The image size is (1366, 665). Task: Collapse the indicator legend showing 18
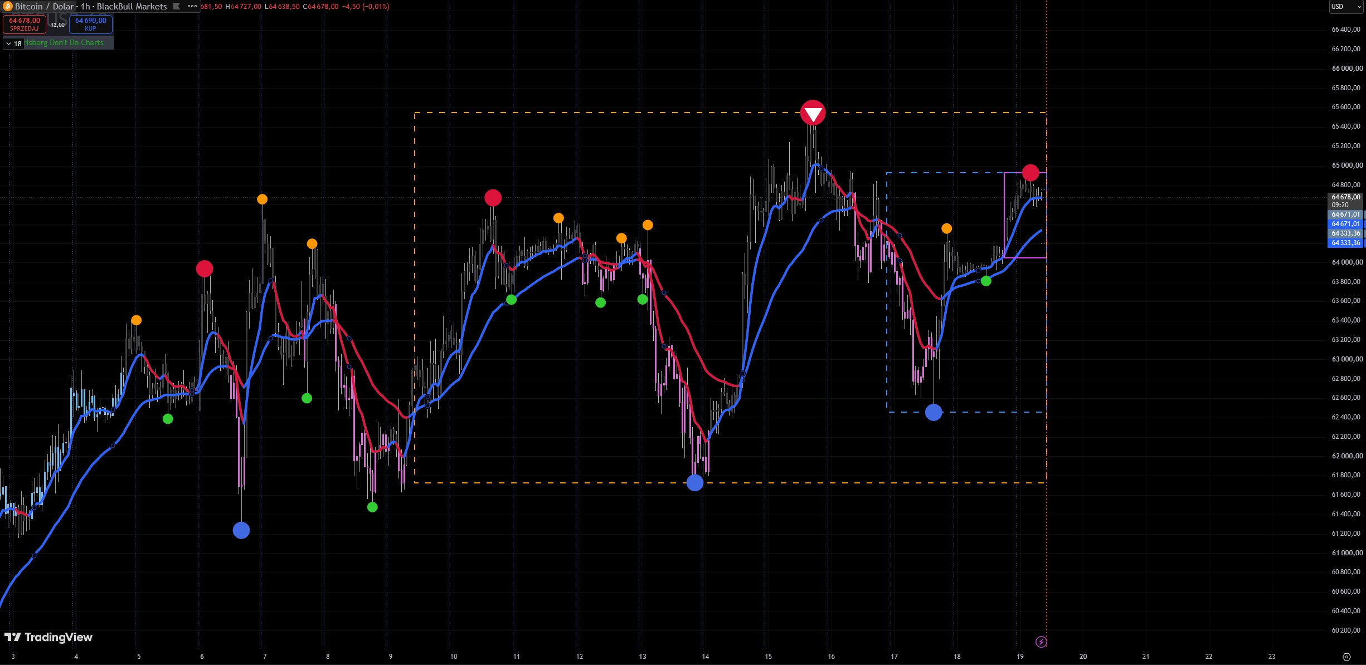(13, 43)
